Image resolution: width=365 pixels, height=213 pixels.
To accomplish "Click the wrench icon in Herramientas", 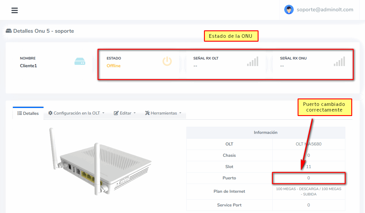I will tap(147, 113).
